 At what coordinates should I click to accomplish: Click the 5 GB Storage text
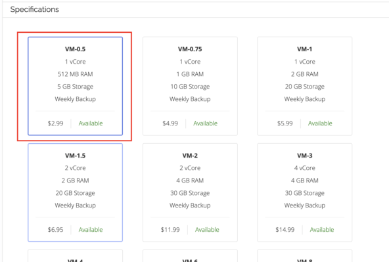75,87
